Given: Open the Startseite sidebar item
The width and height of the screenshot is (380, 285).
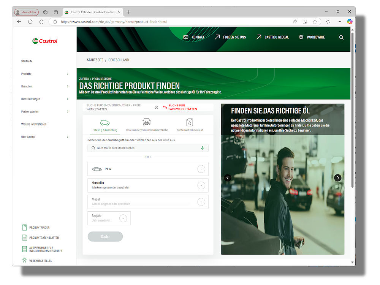Looking at the screenshot, I should tap(27, 61).
